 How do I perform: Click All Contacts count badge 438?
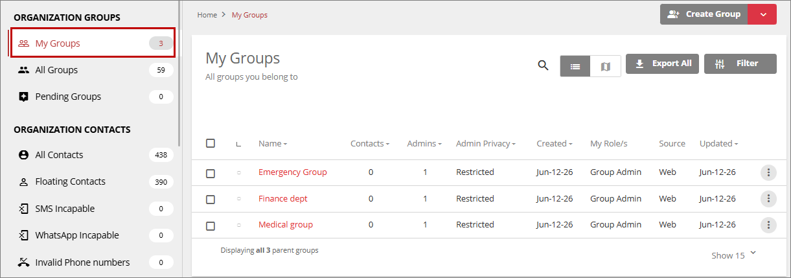pyautogui.click(x=161, y=155)
